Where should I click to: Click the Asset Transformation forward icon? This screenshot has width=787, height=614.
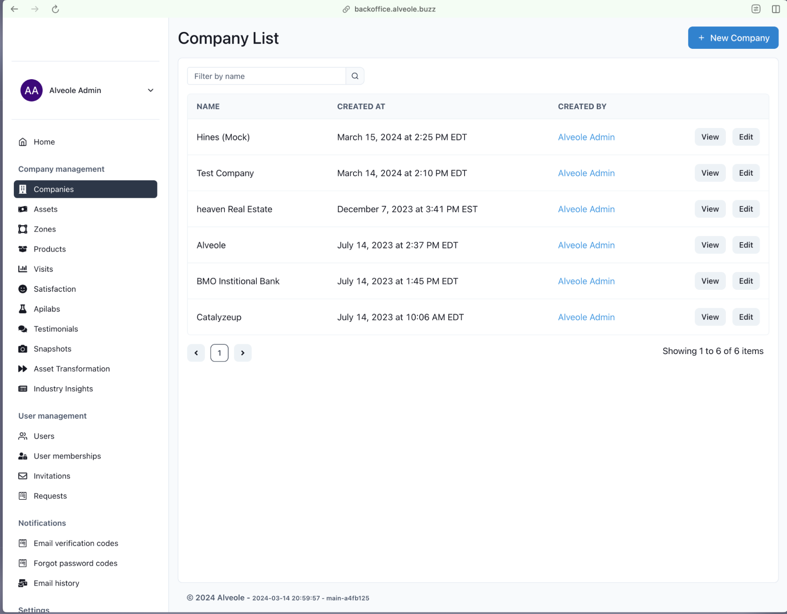pos(23,369)
